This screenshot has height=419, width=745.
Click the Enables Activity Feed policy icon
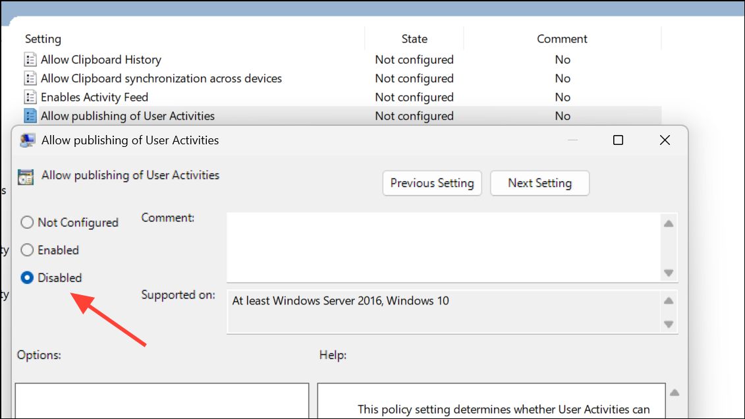click(x=30, y=98)
